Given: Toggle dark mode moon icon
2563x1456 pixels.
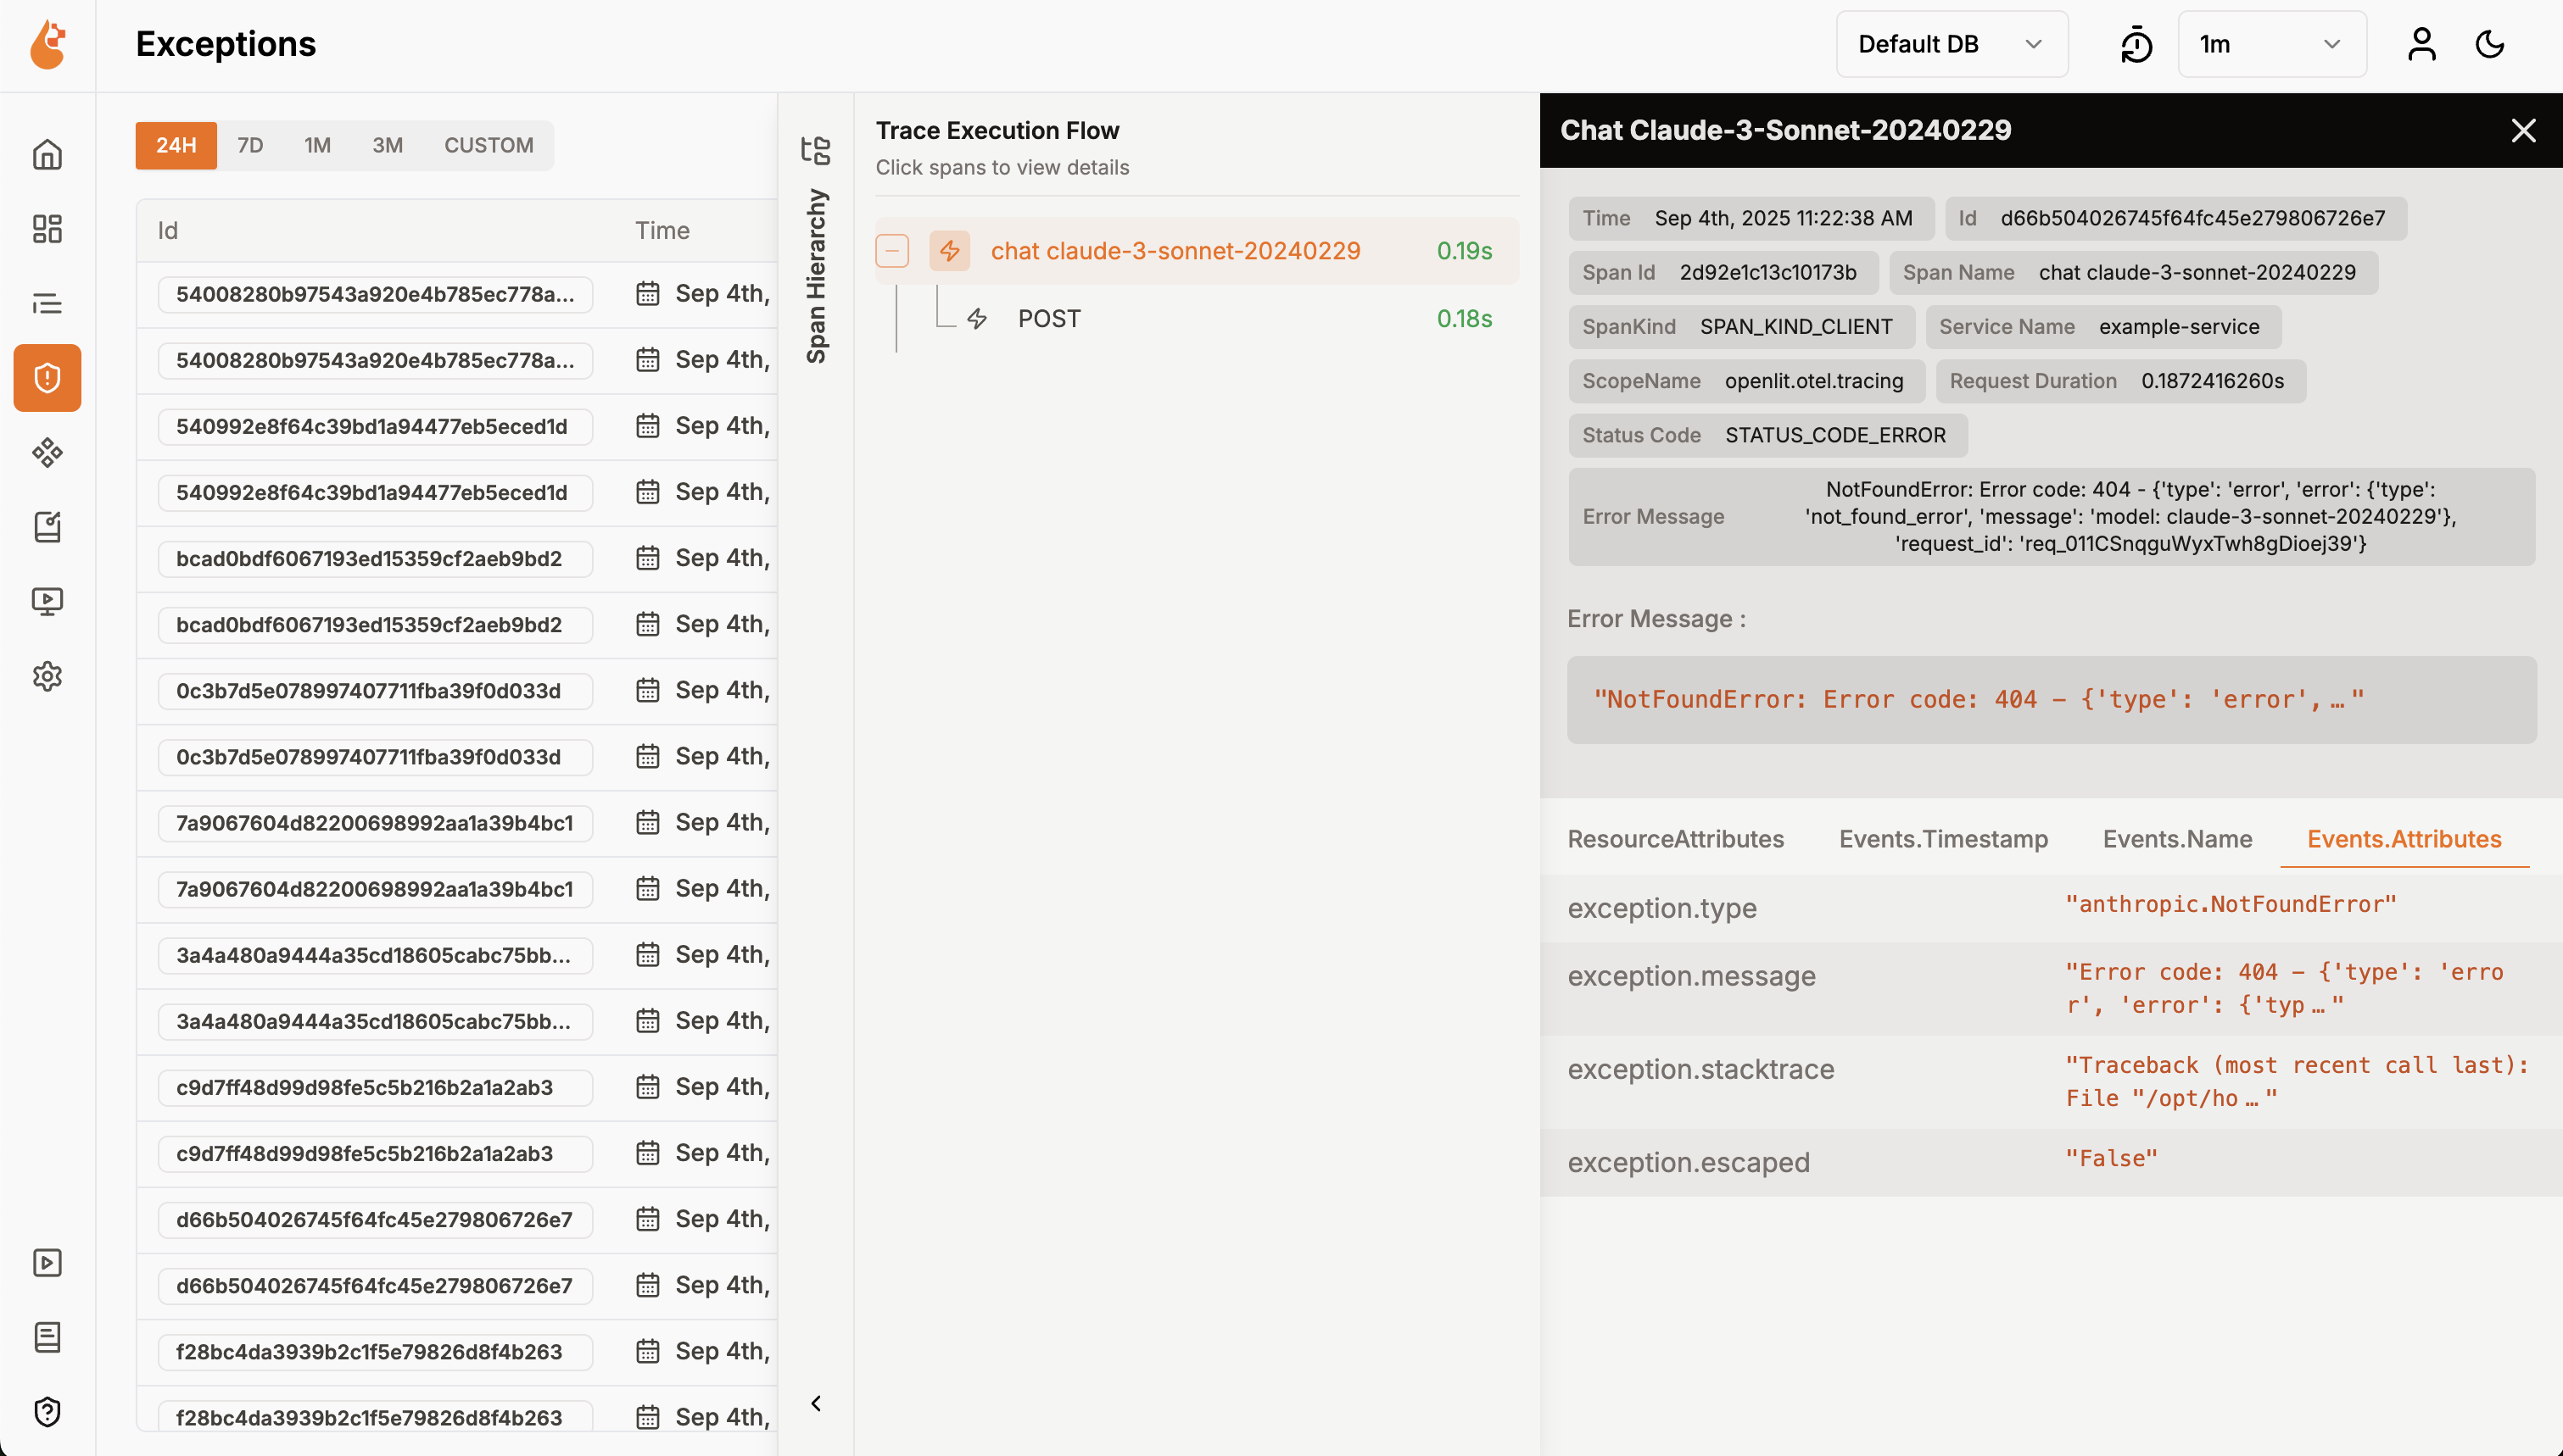Looking at the screenshot, I should [x=2490, y=45].
